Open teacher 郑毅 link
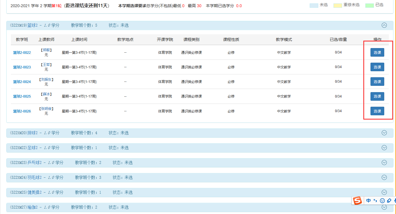Viewport: 396px width, 214px height. (x=46, y=50)
